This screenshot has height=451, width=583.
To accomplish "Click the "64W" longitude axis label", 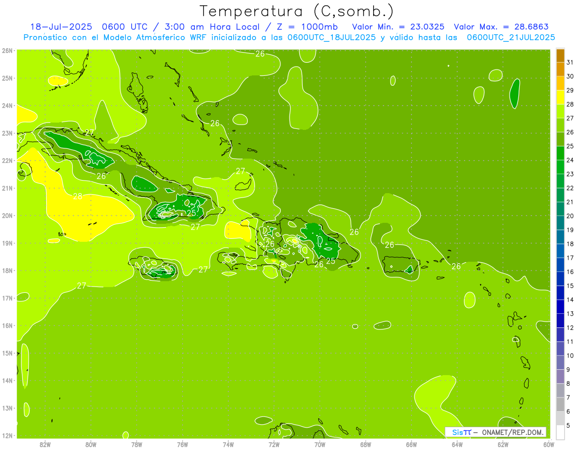I will click(x=457, y=444).
